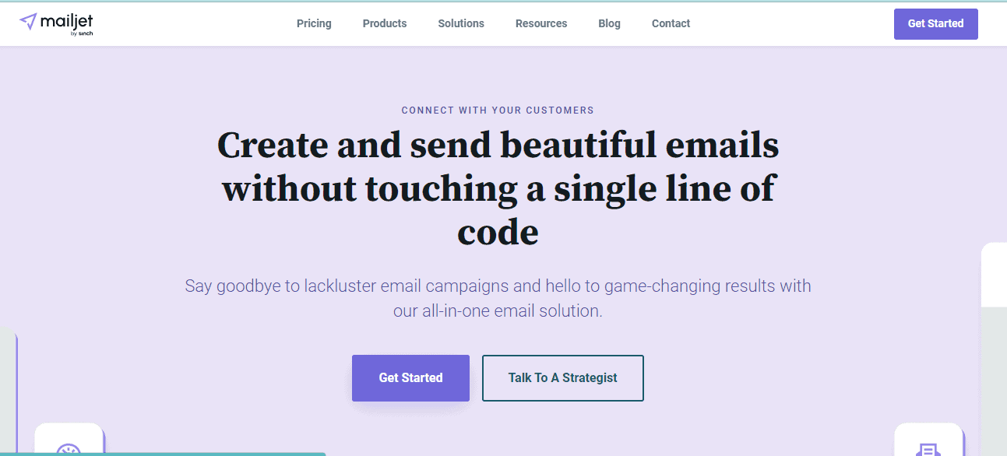The width and height of the screenshot is (1007, 456).
Task: Click the hero Get Started button
Action: 410,378
